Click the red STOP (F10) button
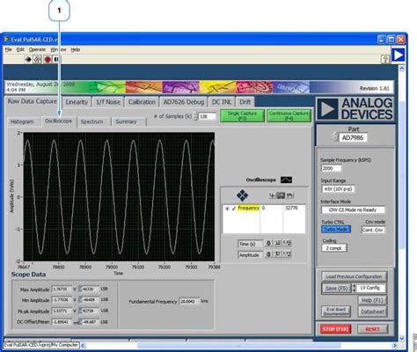Screen dimensions: 417x352 (x=336, y=329)
